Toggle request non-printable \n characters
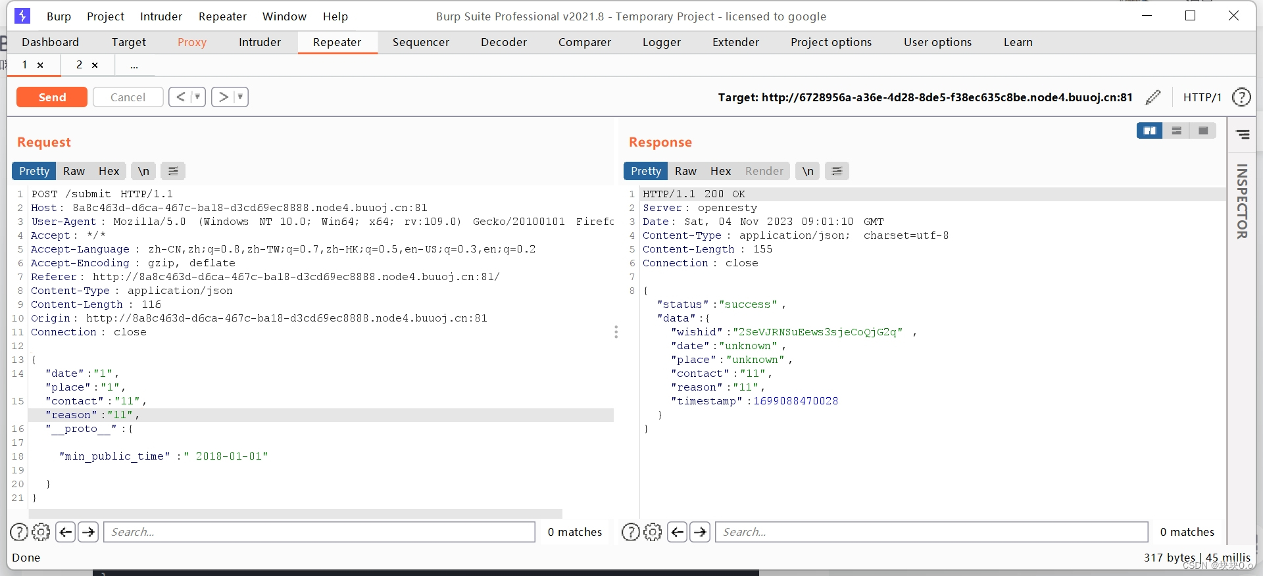The image size is (1263, 576). coord(143,171)
